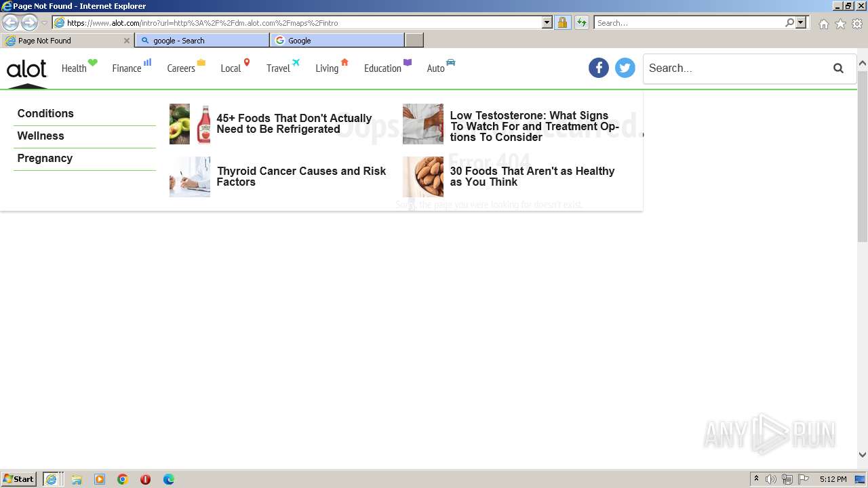Open File Explorer from taskbar
Viewport: 868px width, 488px height.
[77, 479]
